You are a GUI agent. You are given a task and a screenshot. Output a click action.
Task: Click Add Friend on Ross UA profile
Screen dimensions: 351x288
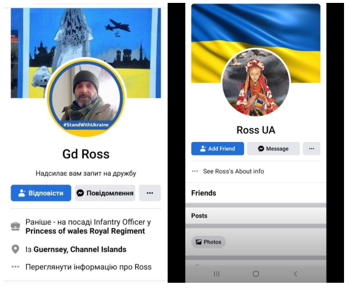coord(218,148)
